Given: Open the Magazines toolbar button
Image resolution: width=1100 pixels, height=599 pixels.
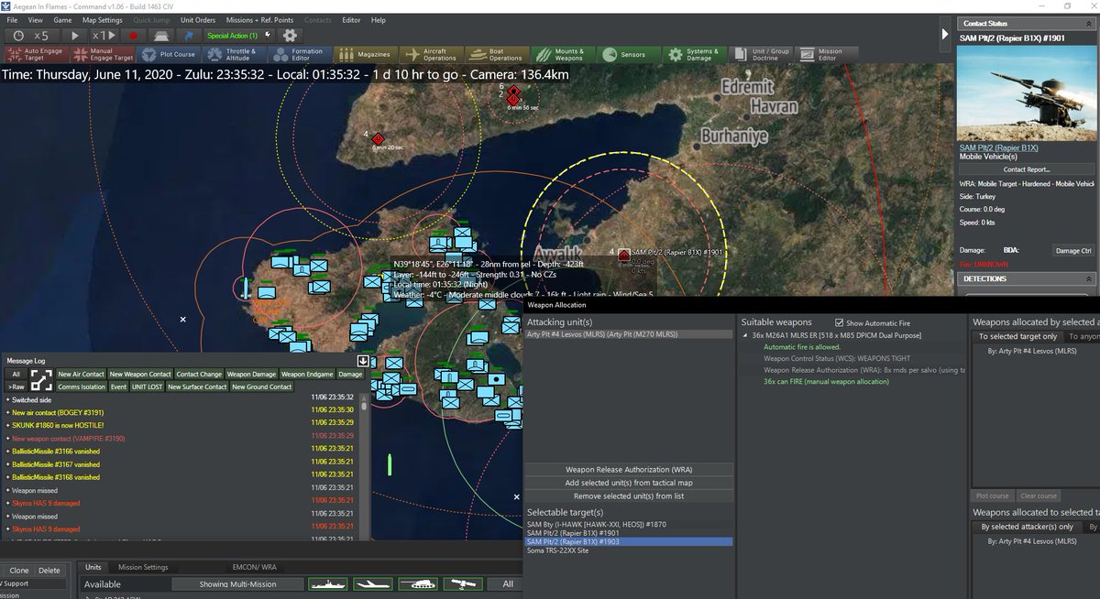Looking at the screenshot, I should pyautogui.click(x=365, y=55).
